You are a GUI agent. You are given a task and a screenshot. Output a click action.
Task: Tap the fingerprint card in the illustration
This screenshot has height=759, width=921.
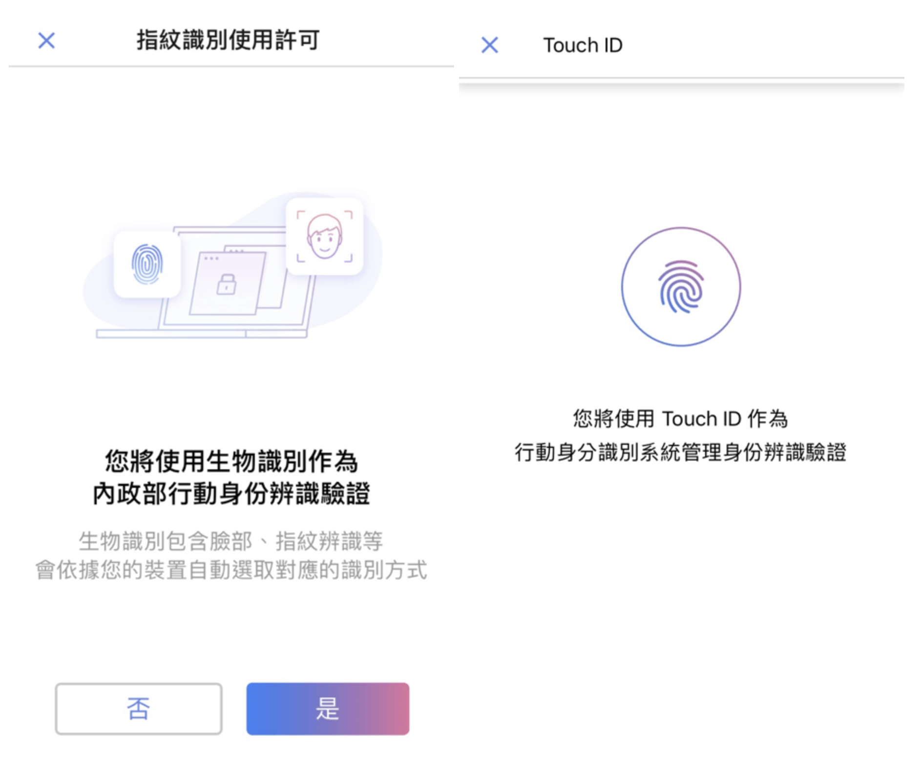pyautogui.click(x=147, y=264)
